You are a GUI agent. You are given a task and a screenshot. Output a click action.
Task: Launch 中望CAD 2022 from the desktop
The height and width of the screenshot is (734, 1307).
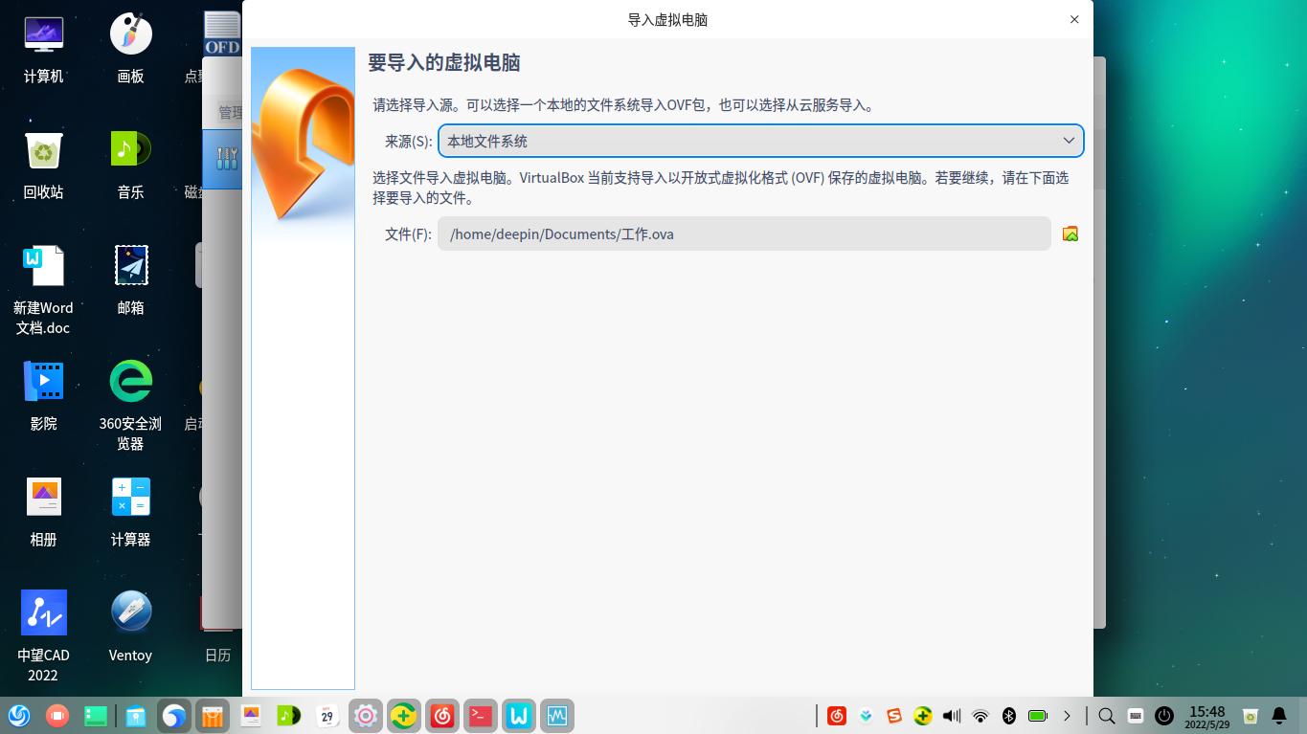(x=43, y=612)
